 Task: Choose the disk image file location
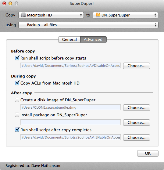(x=137, y=107)
